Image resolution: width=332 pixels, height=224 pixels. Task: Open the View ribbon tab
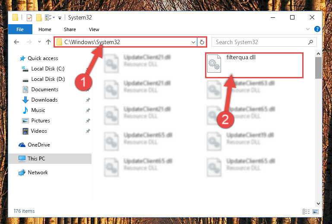94,29
